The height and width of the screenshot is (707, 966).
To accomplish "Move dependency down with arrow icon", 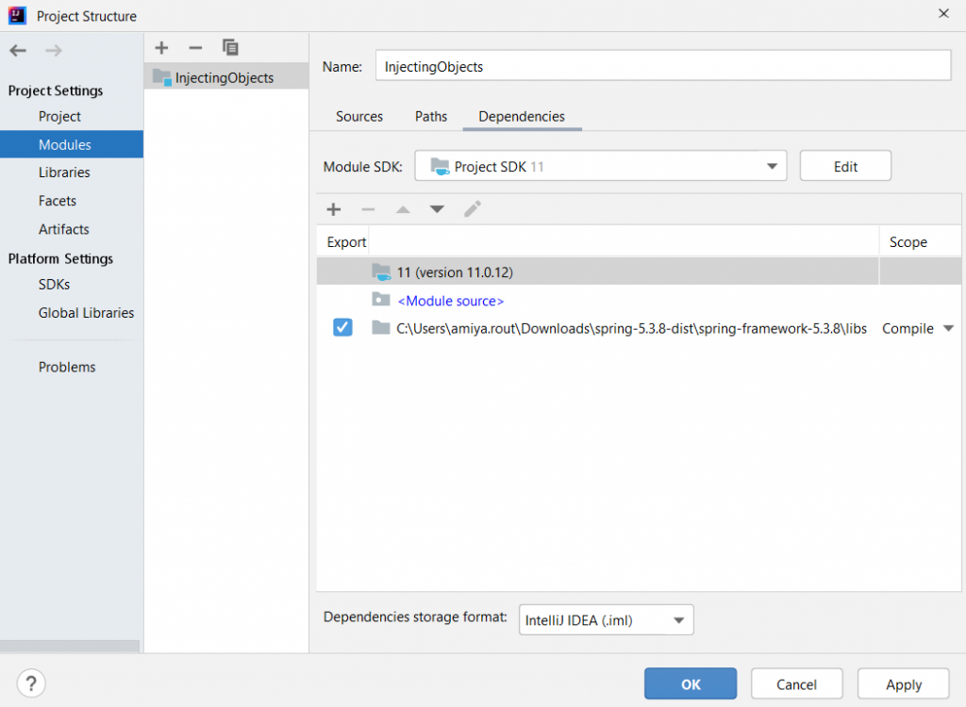I will [x=437, y=209].
